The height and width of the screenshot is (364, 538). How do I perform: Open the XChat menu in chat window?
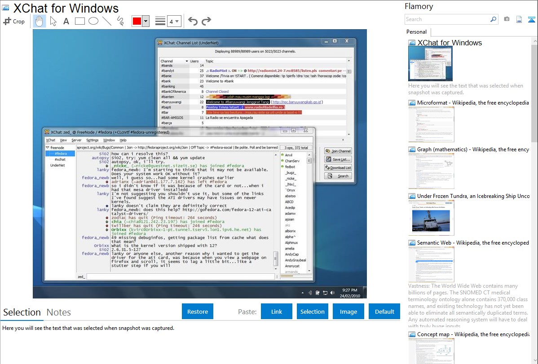point(50,140)
